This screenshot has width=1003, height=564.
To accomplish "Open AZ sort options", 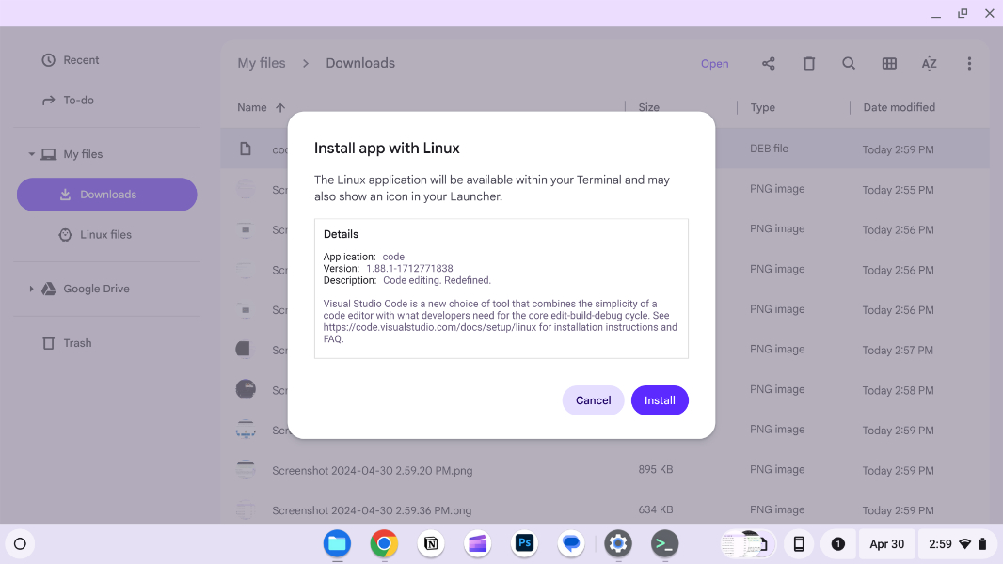I will tap(929, 64).
